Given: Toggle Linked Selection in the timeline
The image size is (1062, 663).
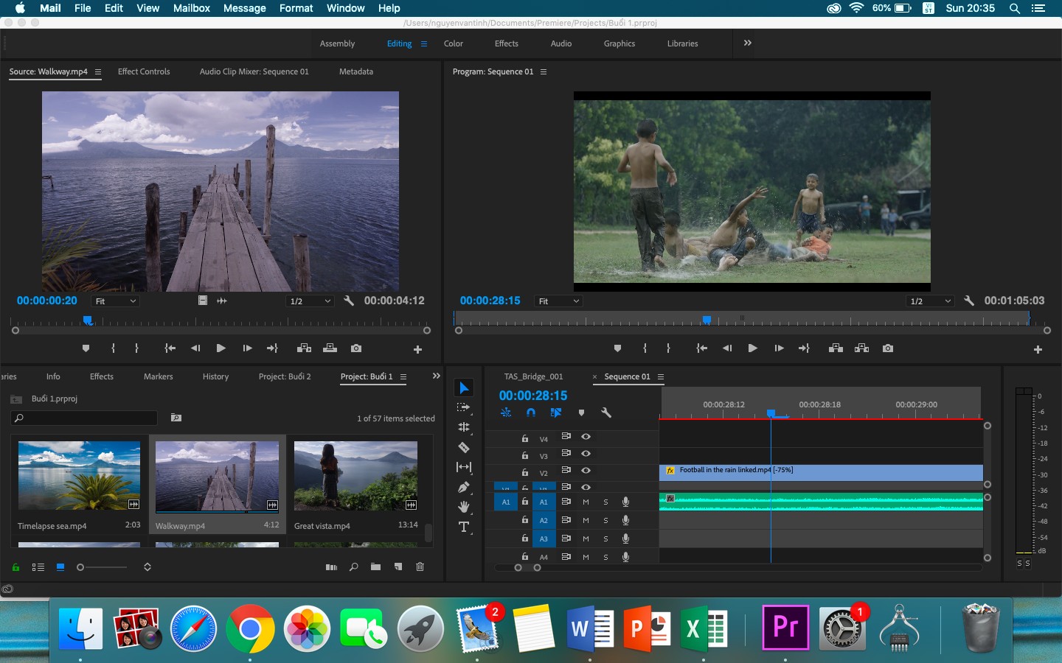Looking at the screenshot, I should (x=556, y=413).
